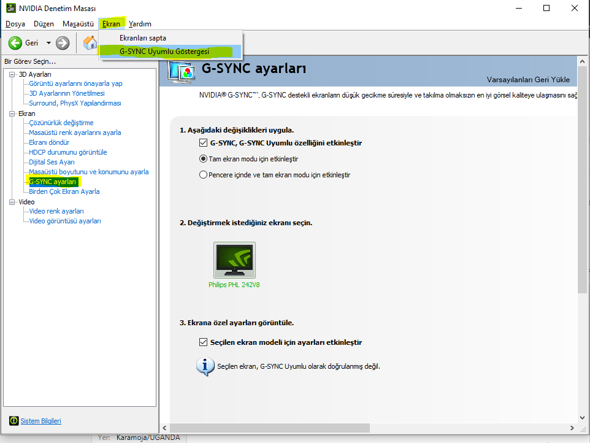
Task: Go to the Home house icon
Action: [x=90, y=43]
